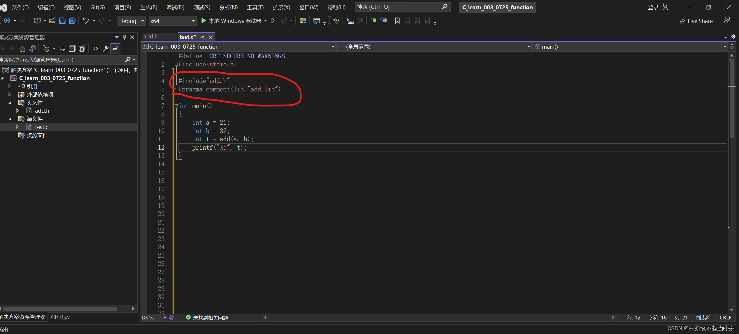Expand the 外部依赖项 tree node

tap(10, 94)
